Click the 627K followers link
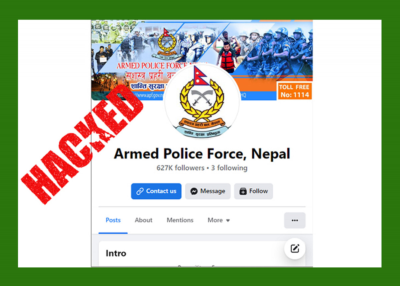Viewport: 400px width, 286px height. [x=180, y=168]
